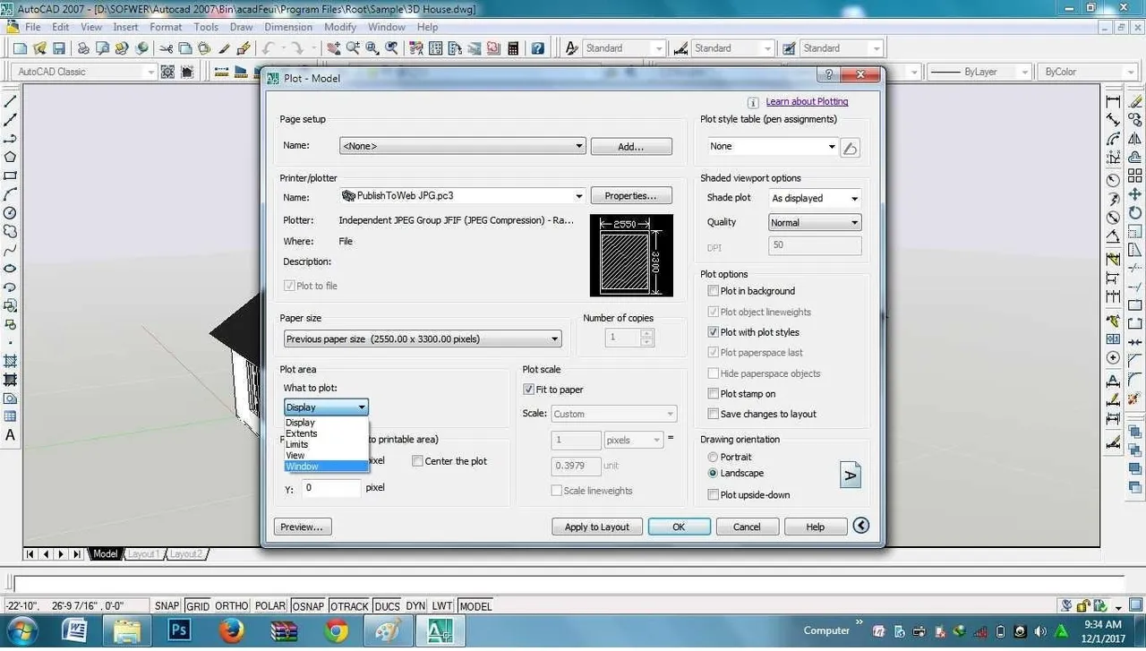Click the plot style table edit icon

[x=851, y=148]
